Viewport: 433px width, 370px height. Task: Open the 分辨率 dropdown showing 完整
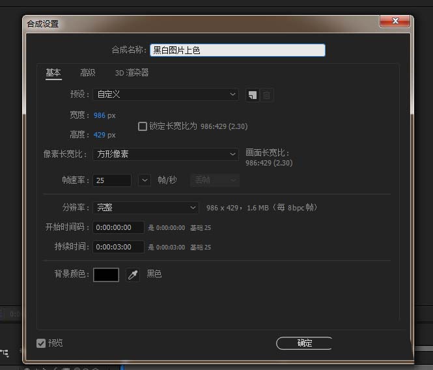tap(146, 208)
